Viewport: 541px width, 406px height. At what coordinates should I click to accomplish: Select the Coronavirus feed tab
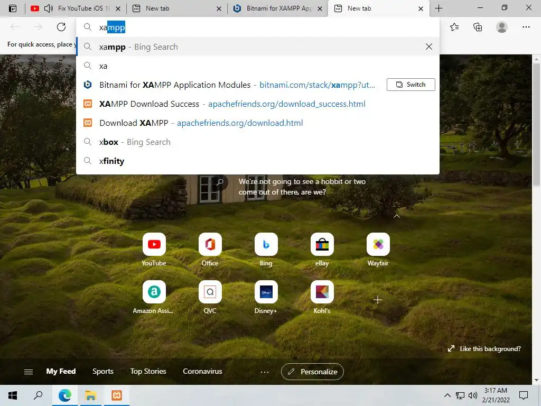tap(202, 372)
